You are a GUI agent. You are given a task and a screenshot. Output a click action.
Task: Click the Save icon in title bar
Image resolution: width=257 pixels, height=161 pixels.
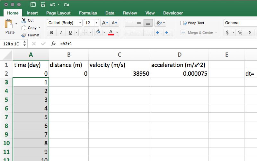click(43, 5)
